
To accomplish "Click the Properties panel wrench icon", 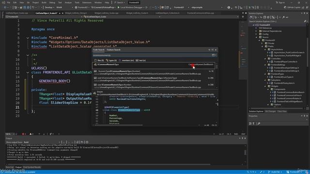I will click(x=259, y=124).
